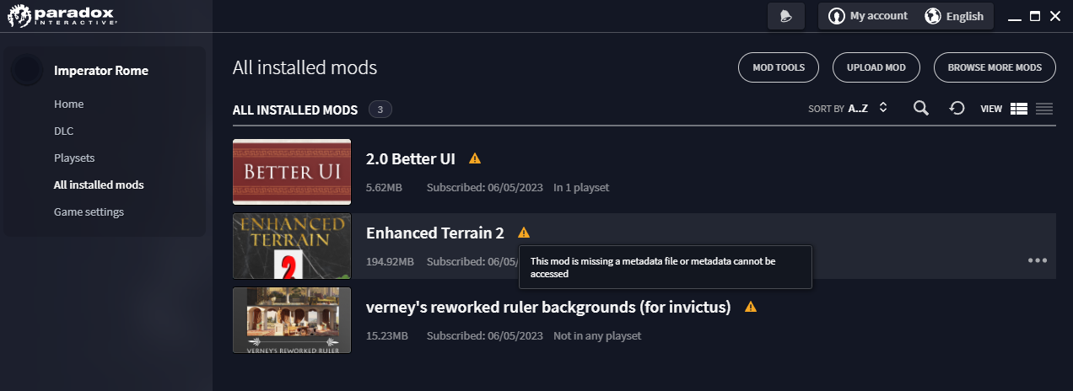The height and width of the screenshot is (391, 1073).
Task: Click warning icon on verney's reworked mod
Action: (x=751, y=307)
